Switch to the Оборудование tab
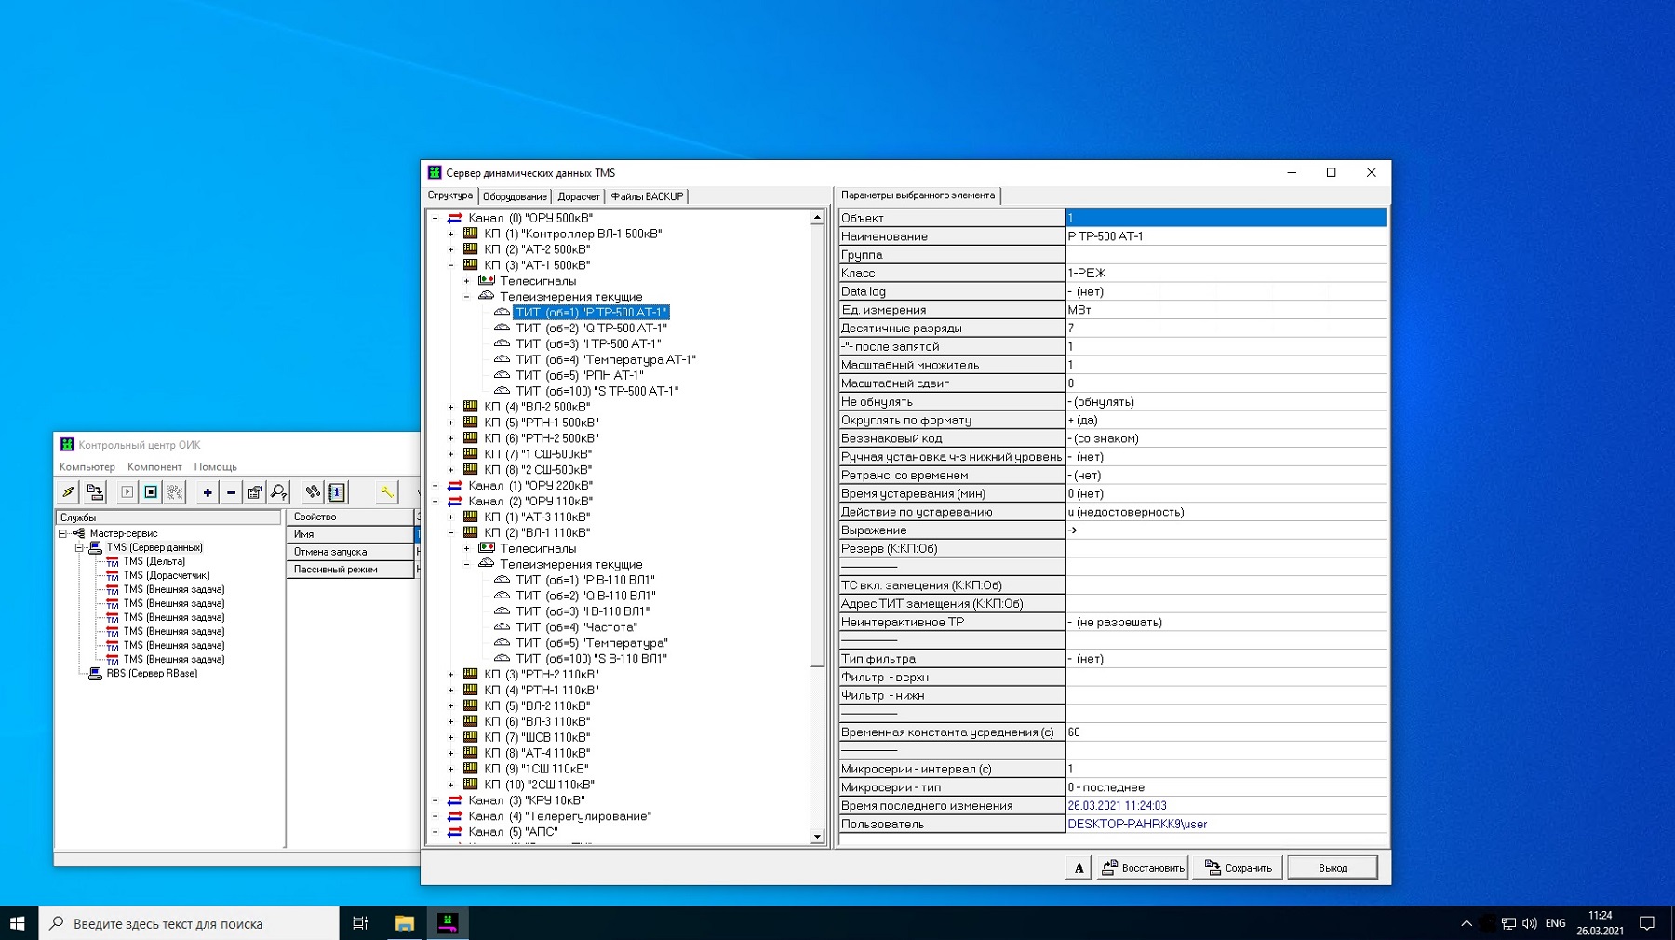The height and width of the screenshot is (940, 1675). point(515,196)
